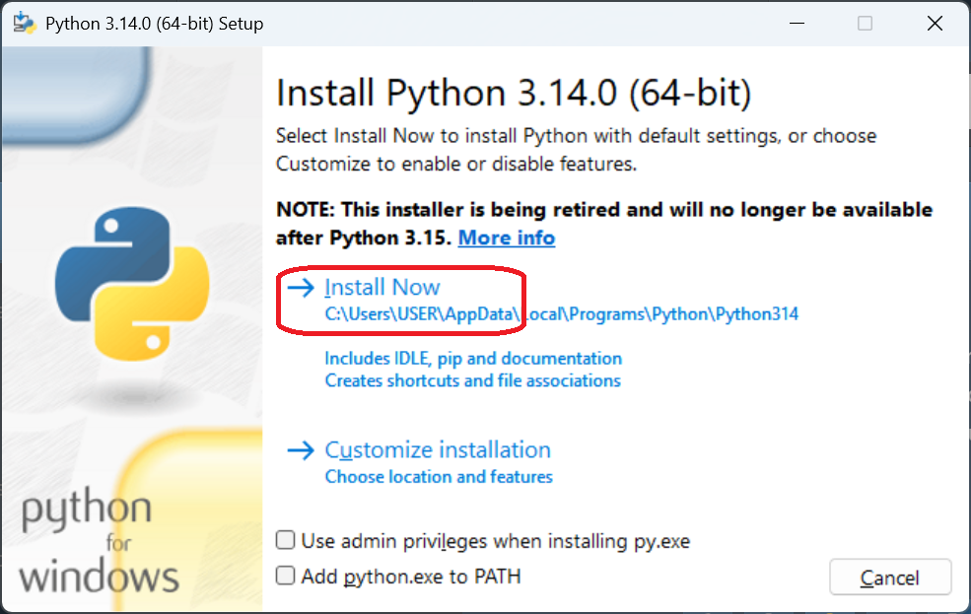Click the arrow icon beside Customize installation

click(301, 450)
